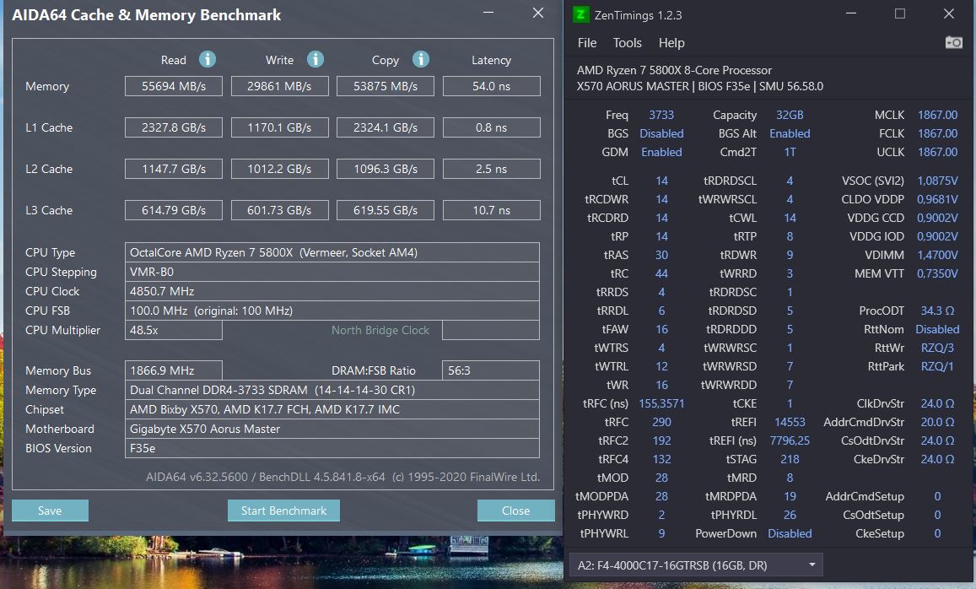Select the Memory Write value 29861 MB/s
The image size is (976, 589).
click(x=279, y=87)
